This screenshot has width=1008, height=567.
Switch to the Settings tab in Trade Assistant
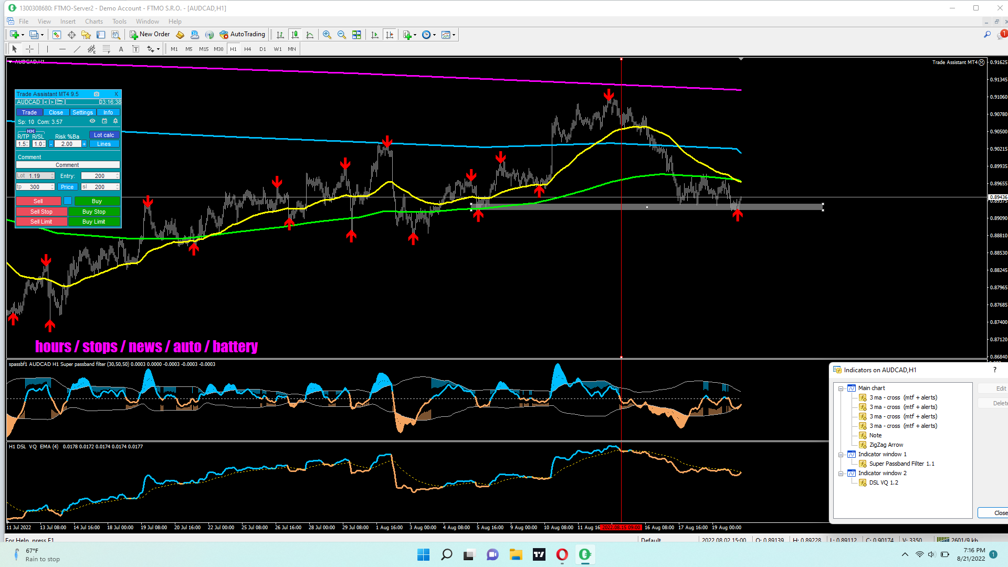[x=82, y=112]
